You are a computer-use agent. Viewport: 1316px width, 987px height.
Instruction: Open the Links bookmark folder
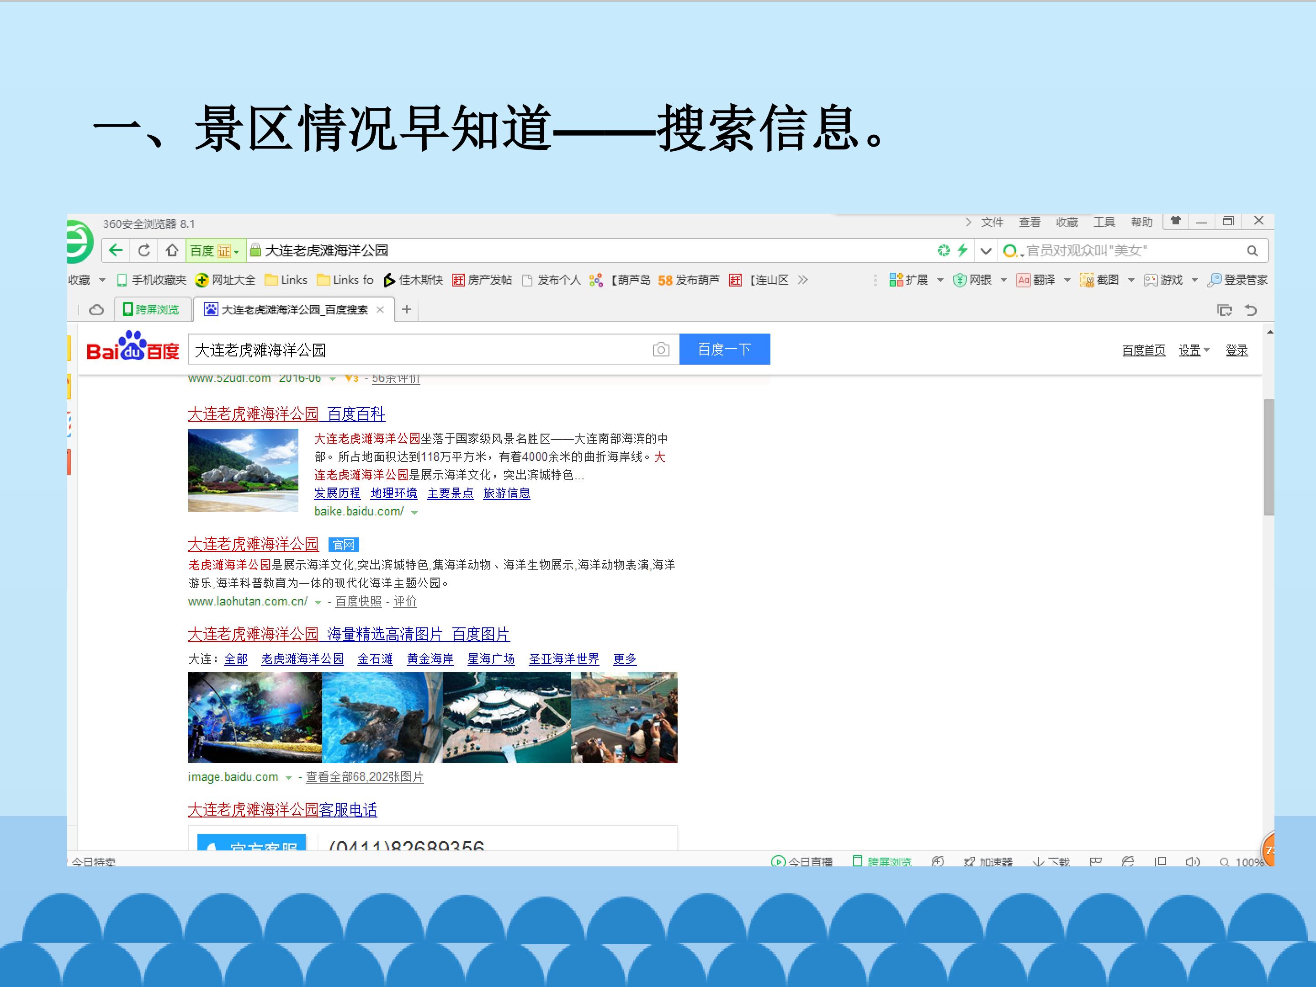(286, 280)
